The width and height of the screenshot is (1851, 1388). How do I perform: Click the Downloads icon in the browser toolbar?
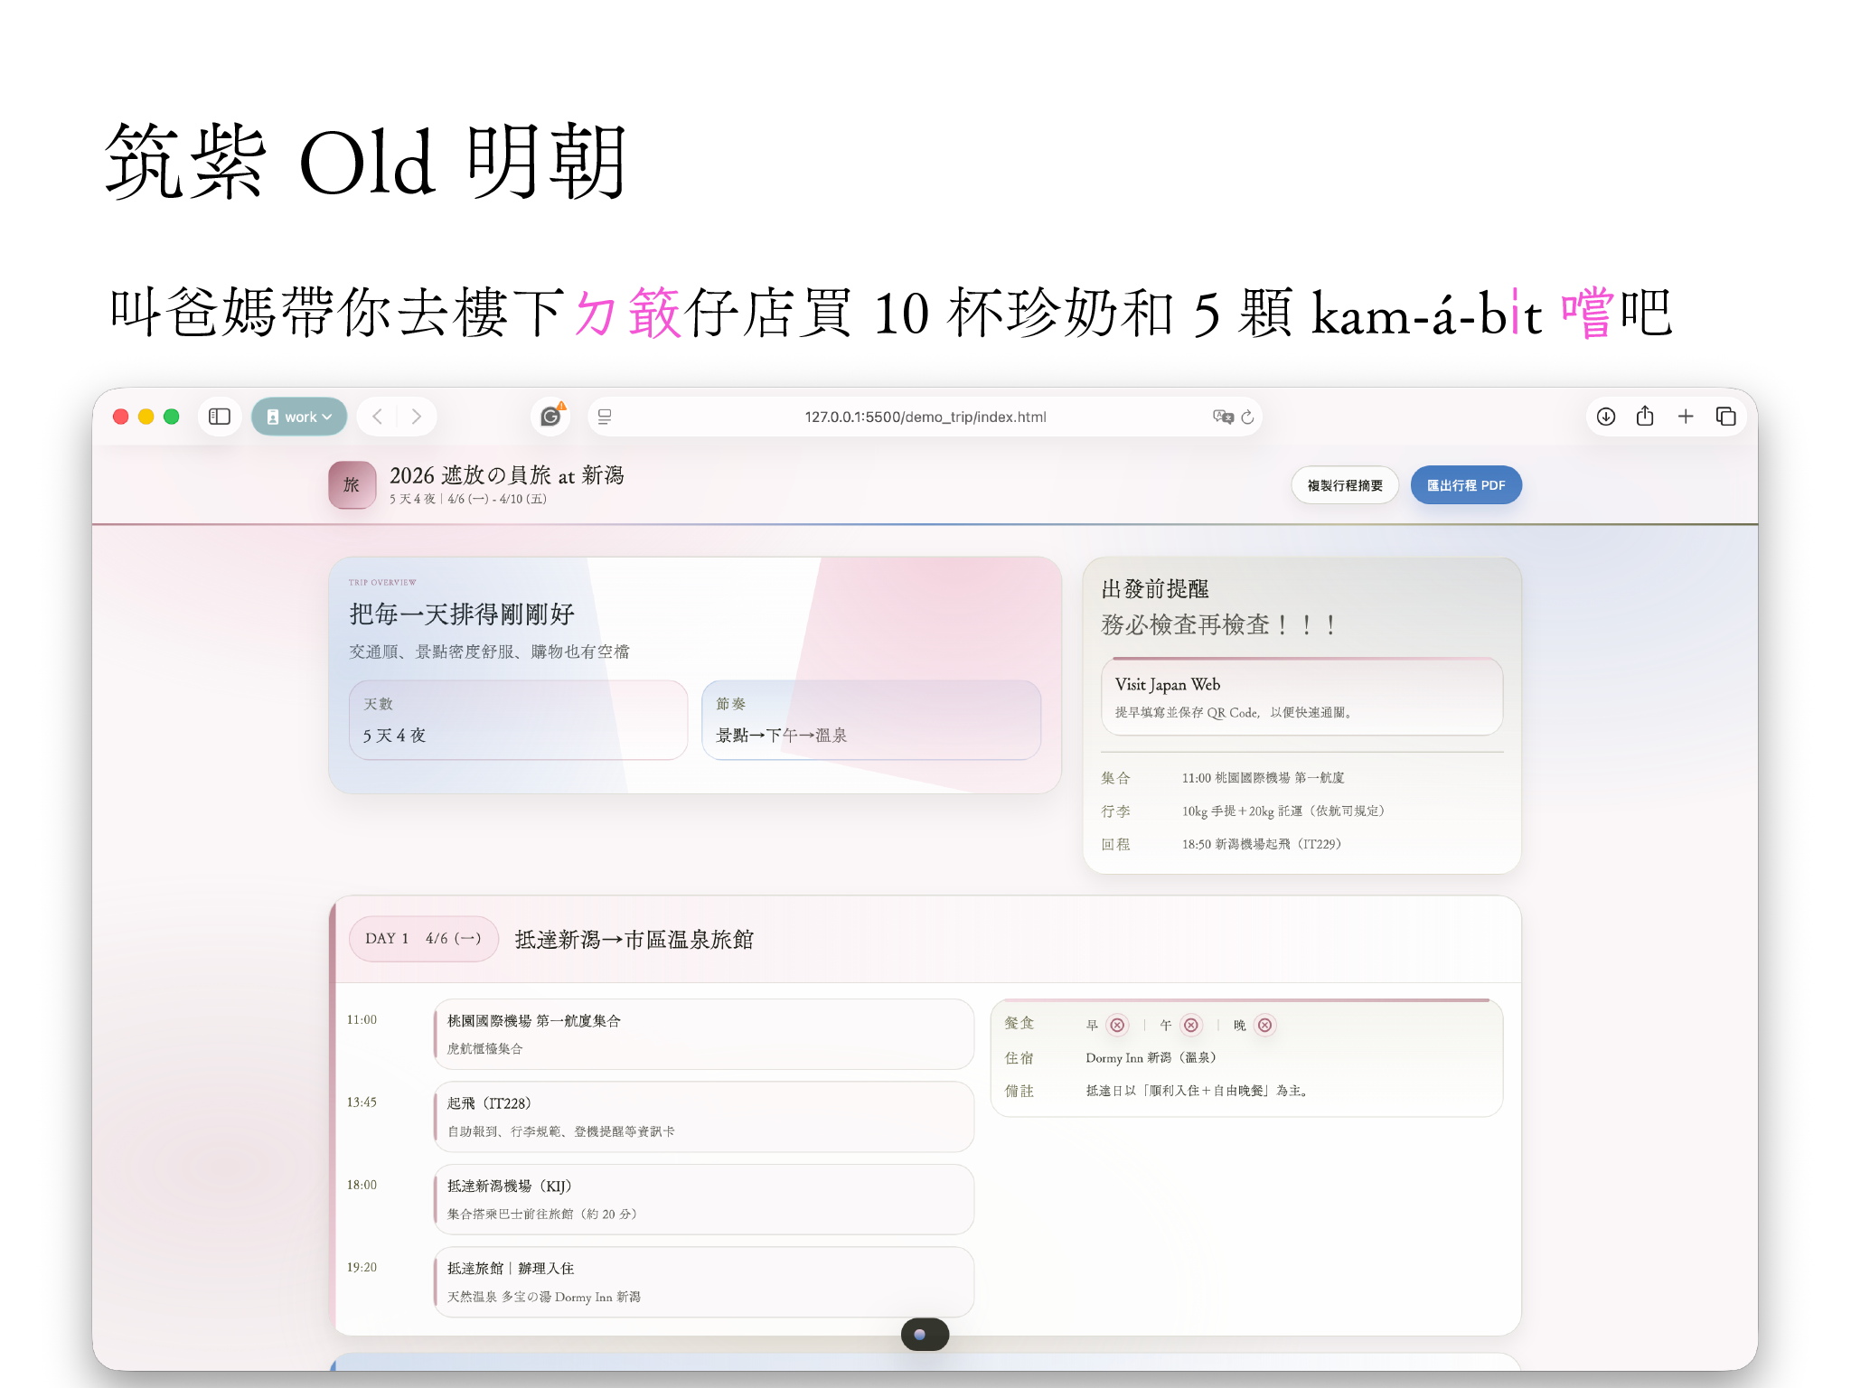click(x=1605, y=417)
